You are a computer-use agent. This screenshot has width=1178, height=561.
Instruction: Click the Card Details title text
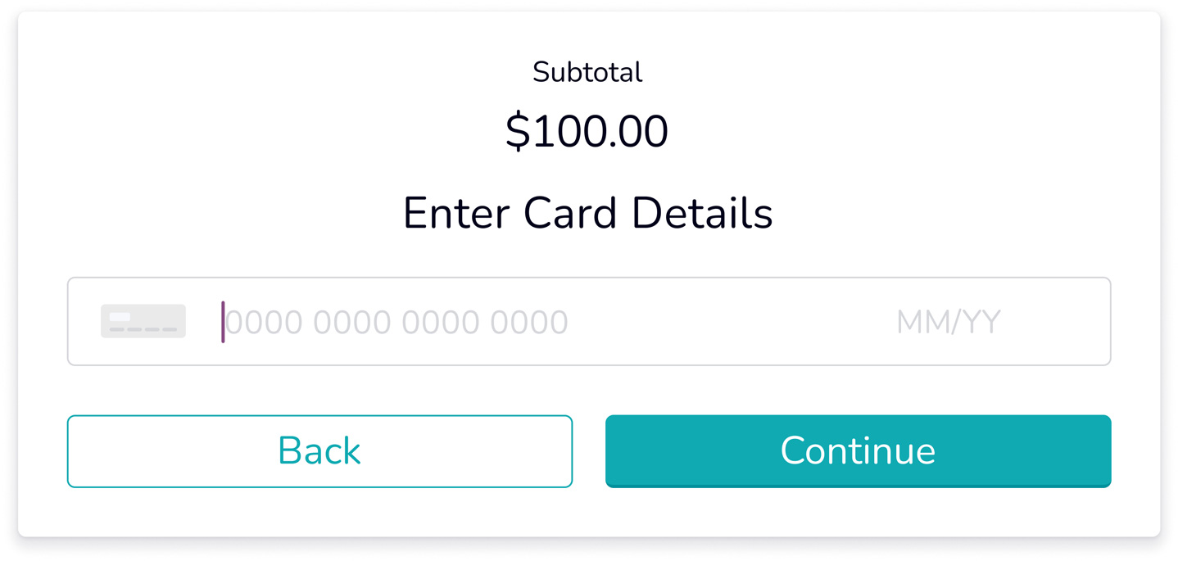(648, 213)
